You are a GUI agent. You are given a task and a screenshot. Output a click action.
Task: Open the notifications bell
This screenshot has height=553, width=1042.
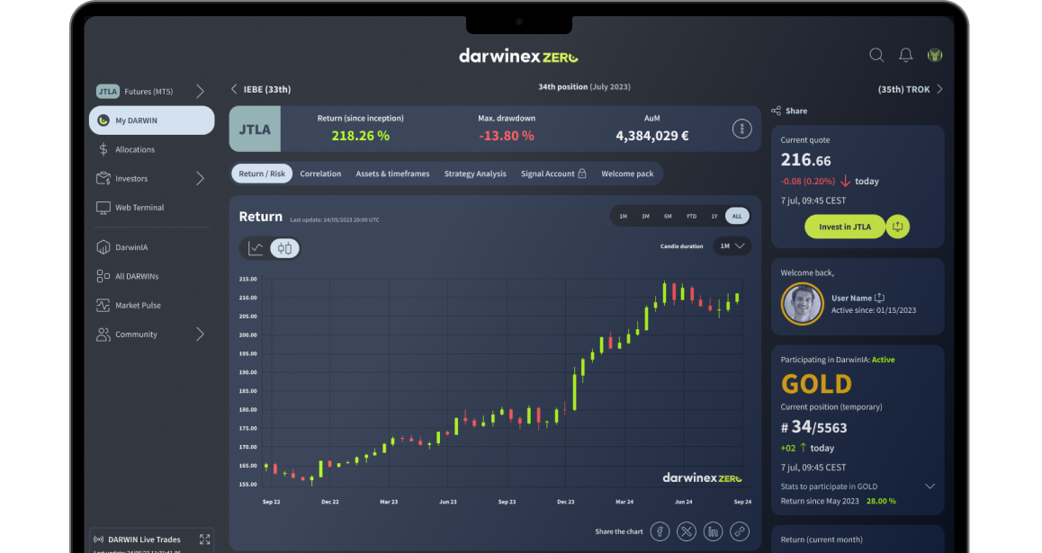pyautogui.click(x=906, y=55)
